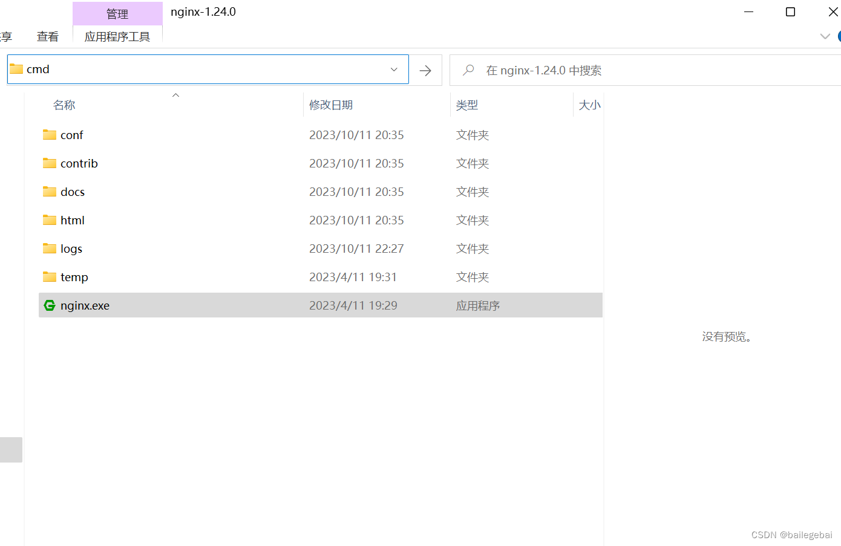This screenshot has width=841, height=546.
Task: Open the address bar history dropdown
Action: point(394,70)
